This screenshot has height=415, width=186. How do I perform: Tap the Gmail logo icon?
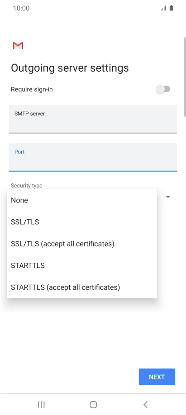point(18,45)
